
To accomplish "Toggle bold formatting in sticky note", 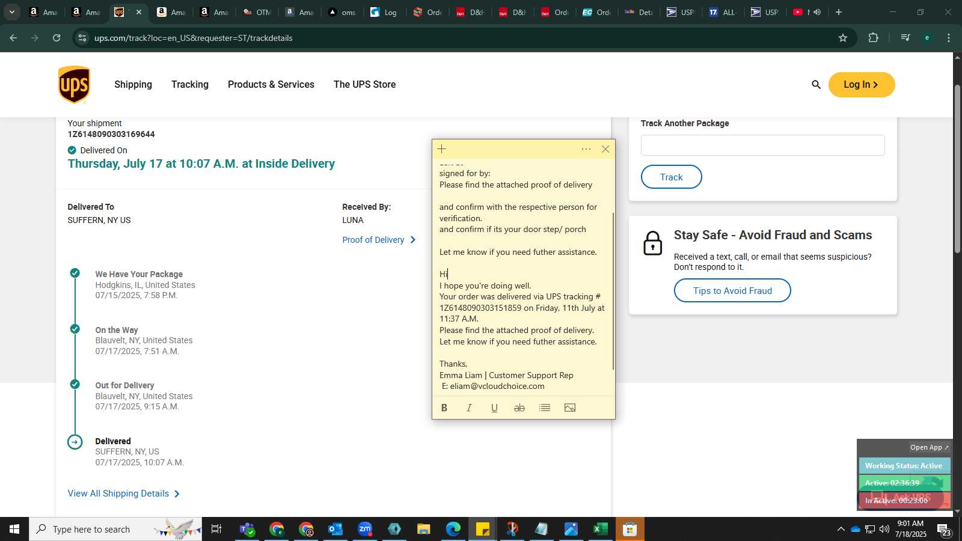I will (x=444, y=408).
